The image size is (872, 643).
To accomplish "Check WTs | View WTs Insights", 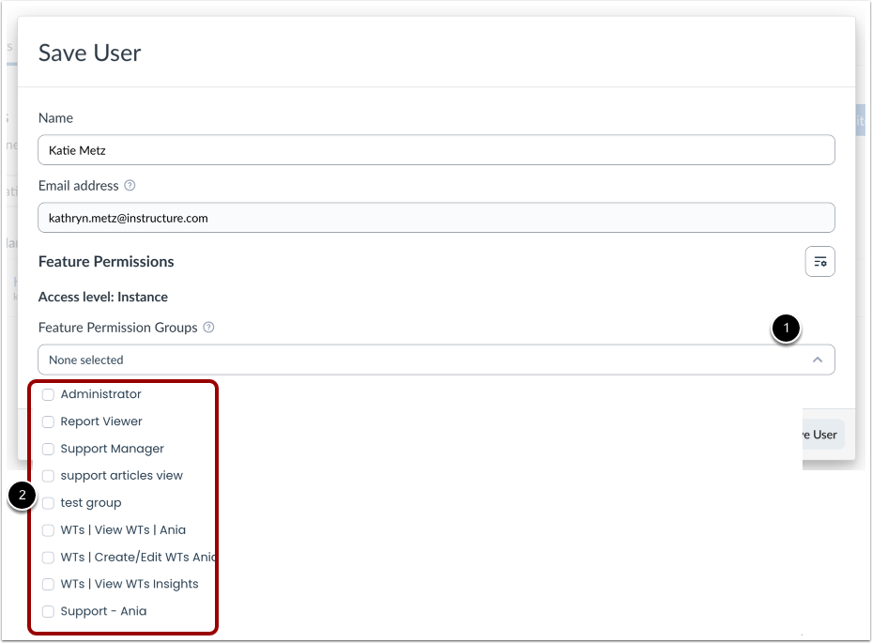I will [48, 583].
